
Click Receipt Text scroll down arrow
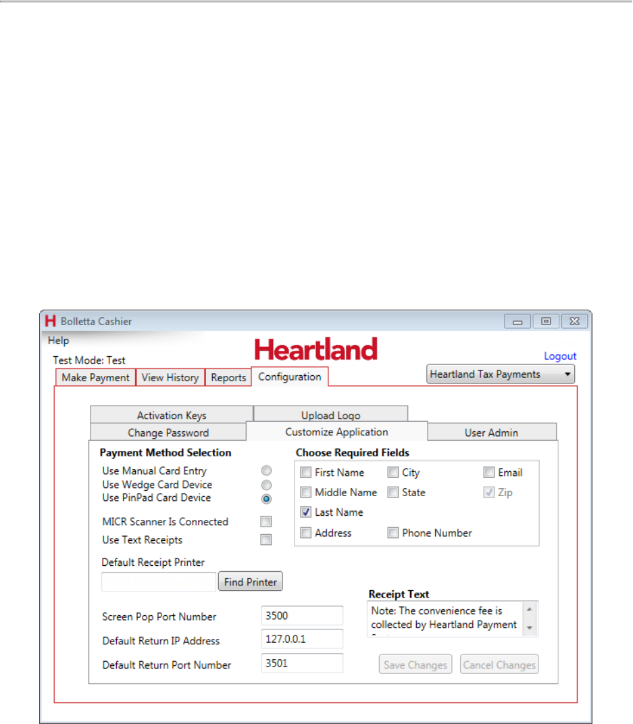[x=530, y=628]
